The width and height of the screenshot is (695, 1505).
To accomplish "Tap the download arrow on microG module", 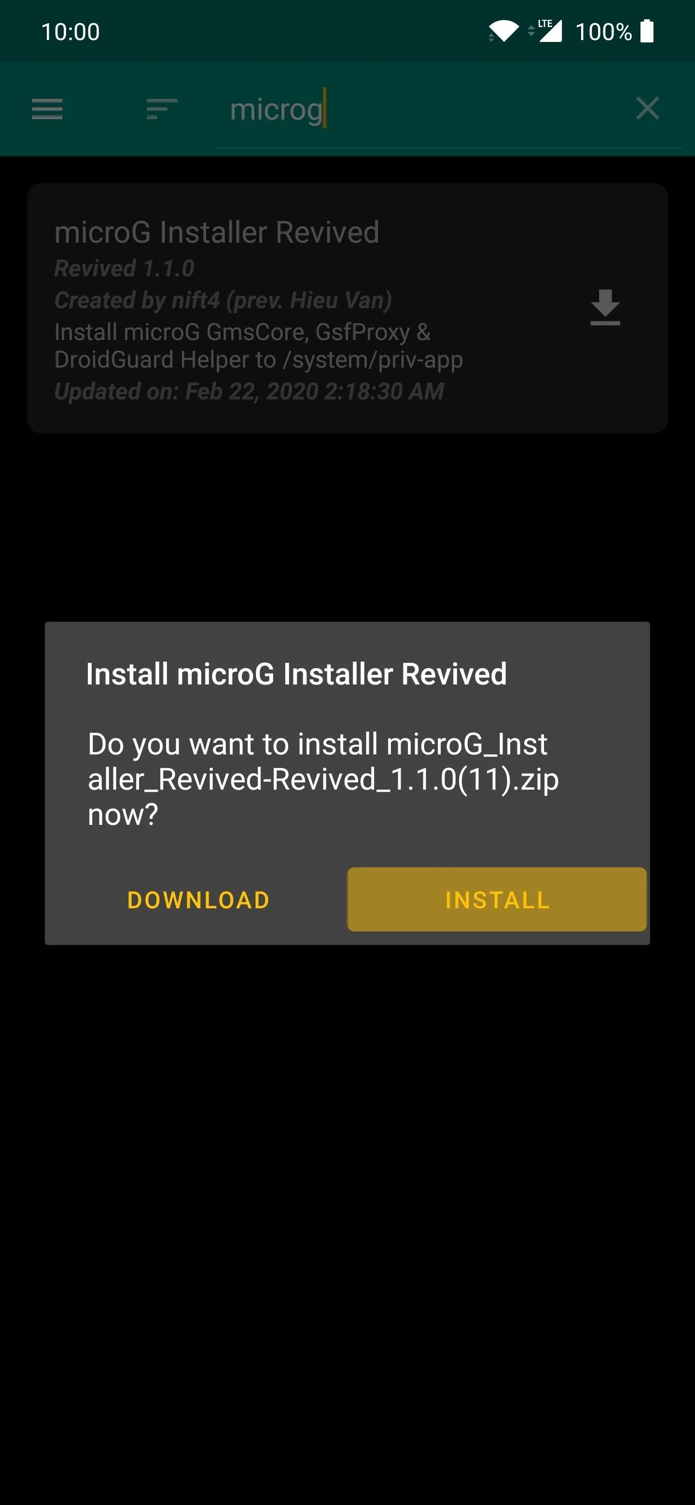I will 605,307.
